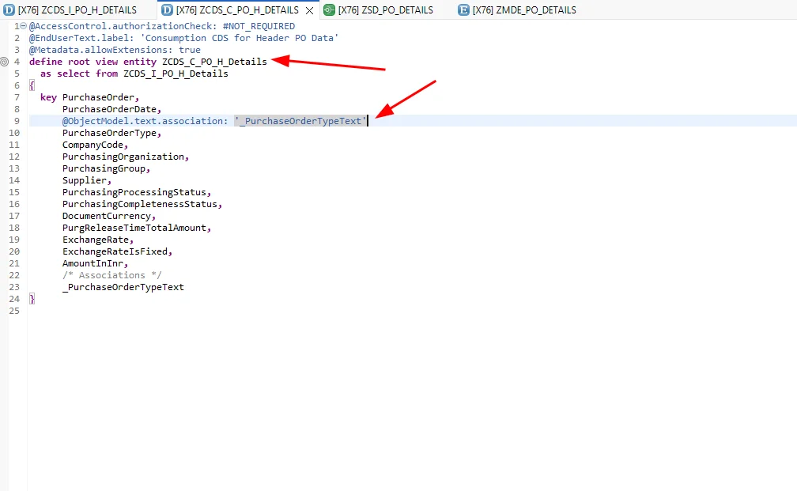Click the marker icon beside line 4
This screenshot has width=797, height=491.
click(4, 62)
